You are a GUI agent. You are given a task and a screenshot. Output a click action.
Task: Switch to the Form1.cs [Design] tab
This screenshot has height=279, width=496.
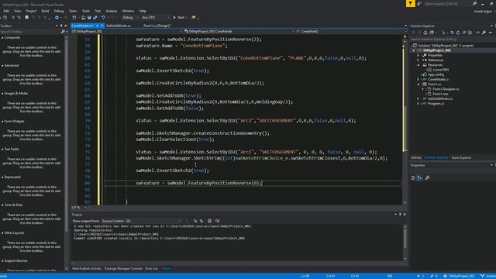point(157,26)
